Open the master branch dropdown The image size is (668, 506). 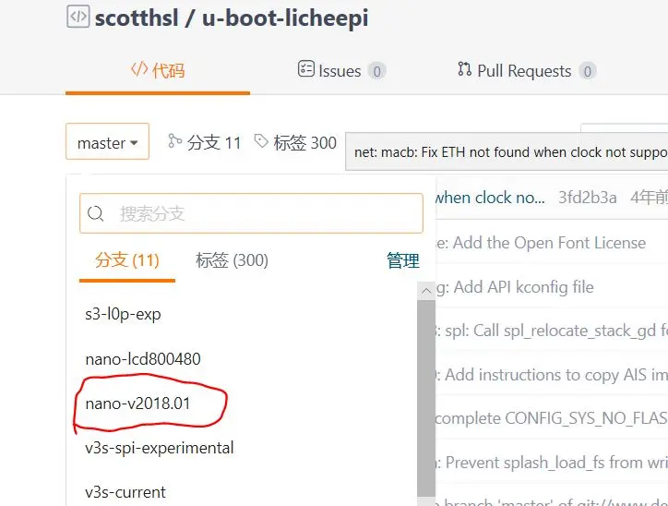coord(107,143)
